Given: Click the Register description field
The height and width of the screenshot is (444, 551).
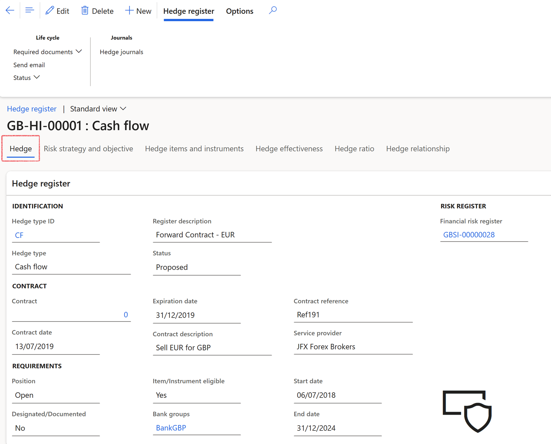Looking at the screenshot, I should (212, 235).
